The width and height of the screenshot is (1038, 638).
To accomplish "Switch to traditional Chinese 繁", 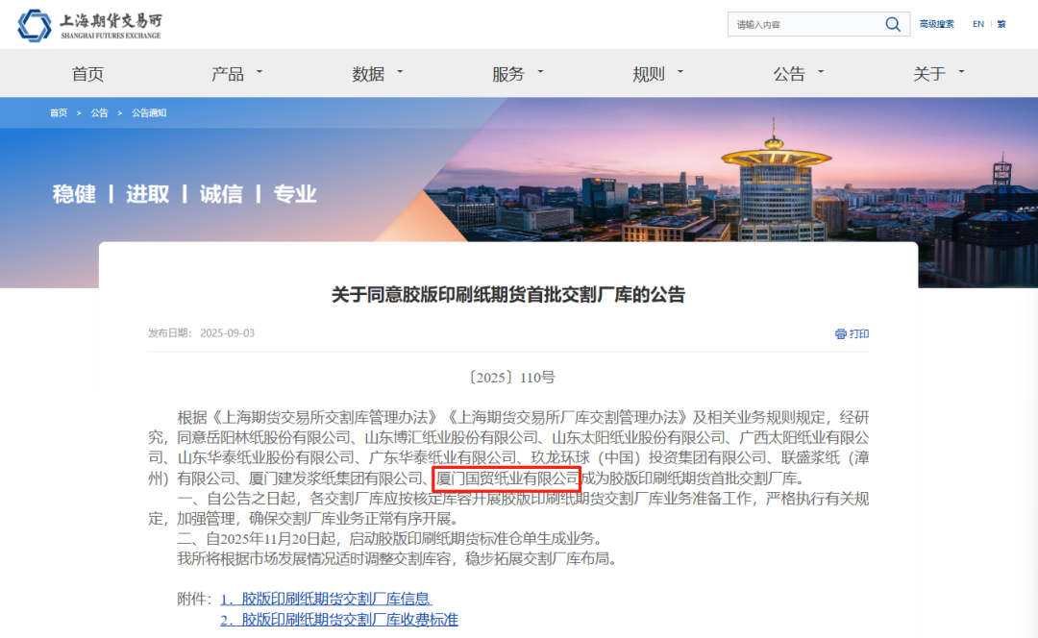I will click(1001, 24).
